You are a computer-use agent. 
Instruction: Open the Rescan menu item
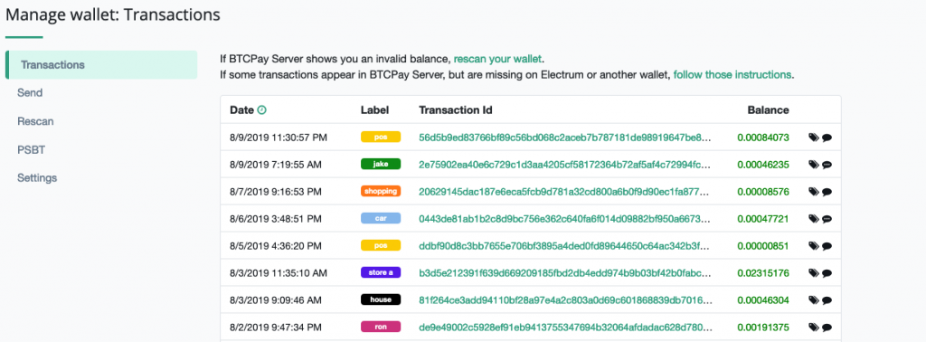pyautogui.click(x=35, y=121)
